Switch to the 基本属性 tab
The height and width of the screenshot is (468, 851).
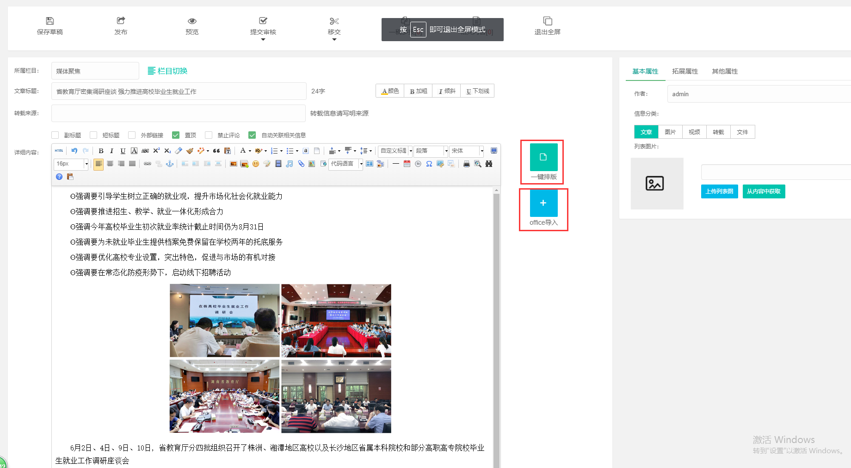645,71
